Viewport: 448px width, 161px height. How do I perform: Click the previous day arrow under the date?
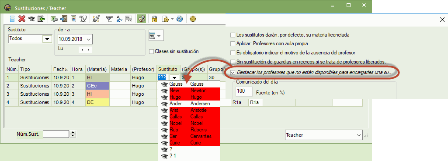coord(82,50)
